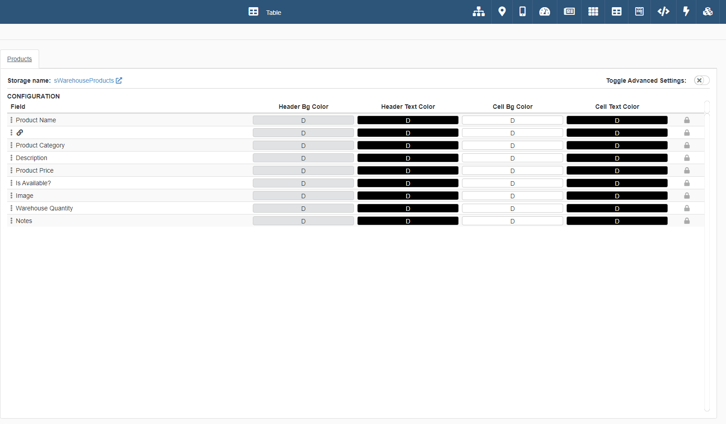726x424 pixels.
Task: Open the code brackets icon
Action: (663, 12)
